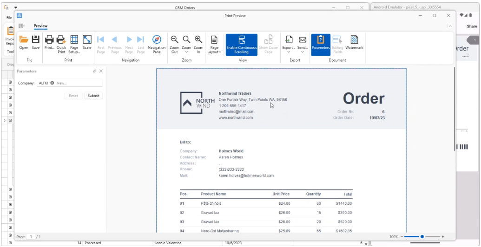Open the Watermark settings
The width and height of the screenshot is (481, 247).
354,42
